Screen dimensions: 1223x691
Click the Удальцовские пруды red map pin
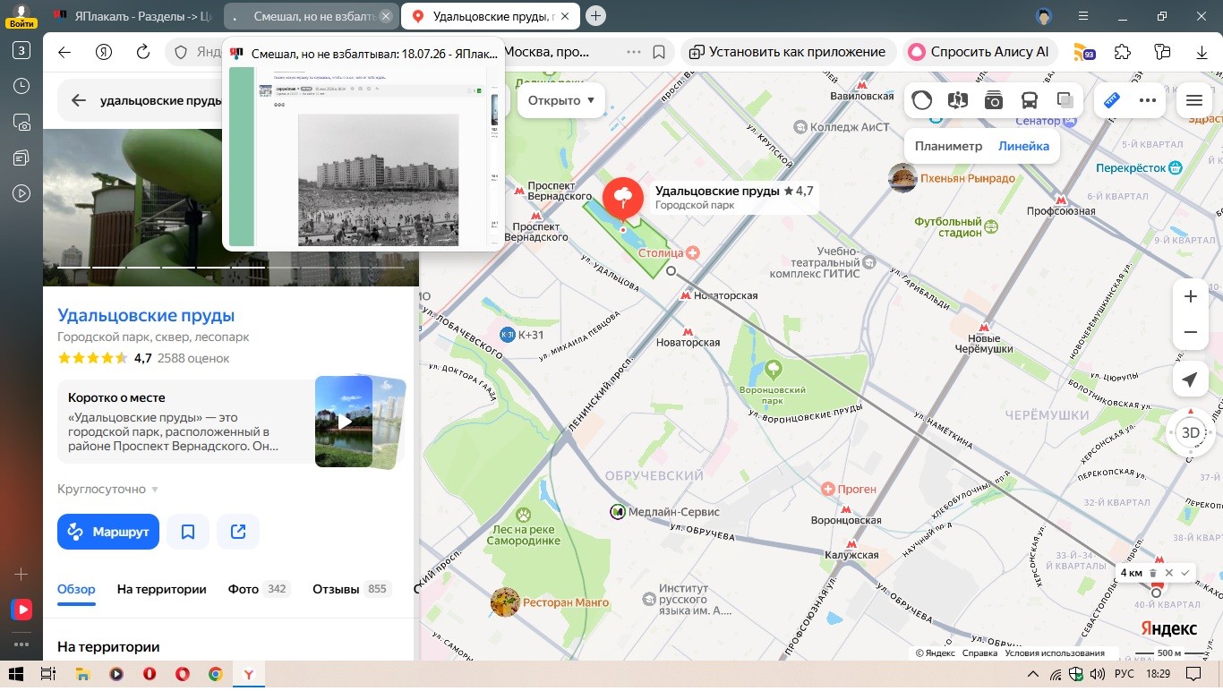tap(623, 200)
